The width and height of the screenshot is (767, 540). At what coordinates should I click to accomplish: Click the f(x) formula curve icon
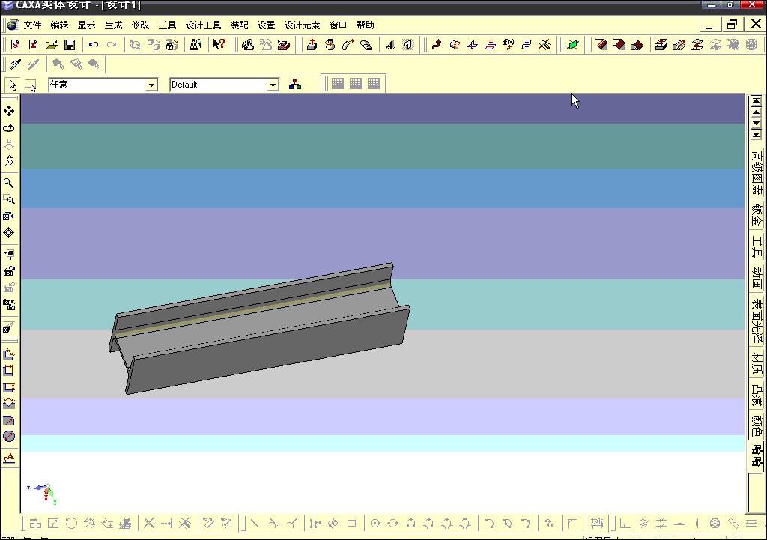[509, 45]
